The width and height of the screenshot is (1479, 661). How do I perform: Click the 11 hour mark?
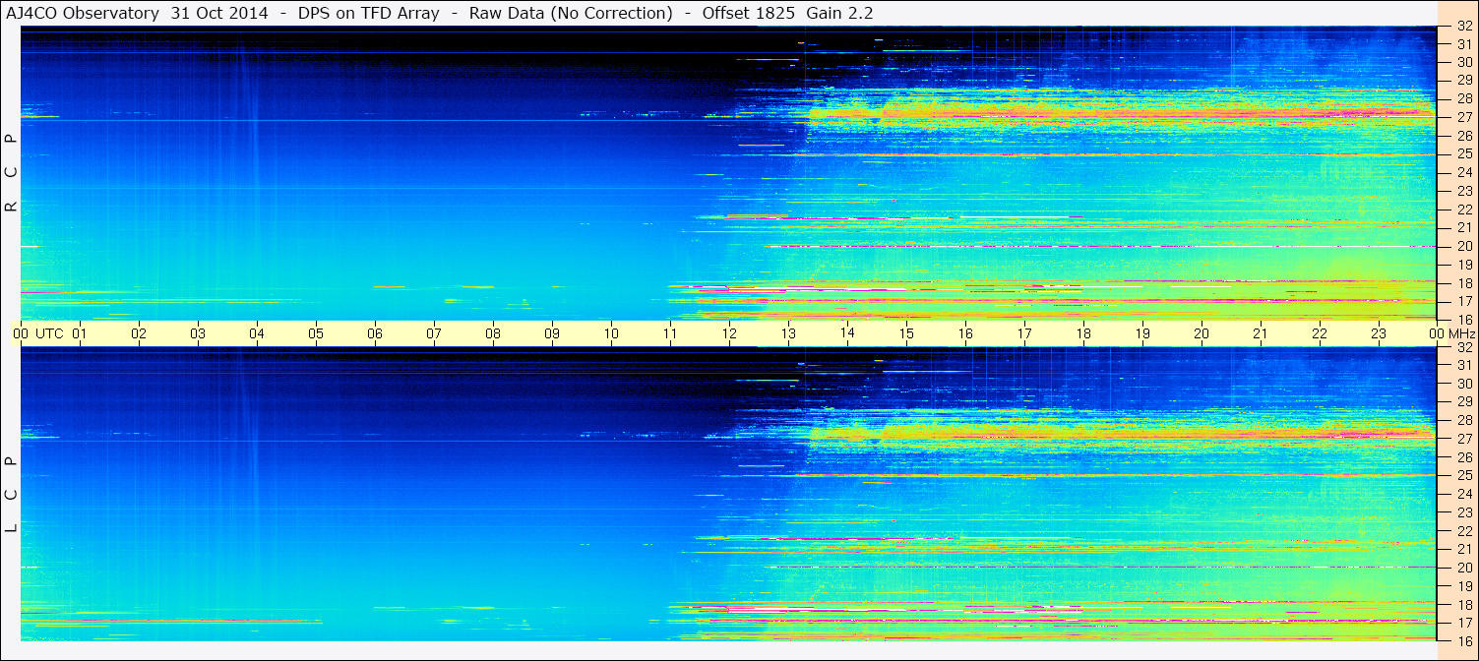click(x=670, y=334)
